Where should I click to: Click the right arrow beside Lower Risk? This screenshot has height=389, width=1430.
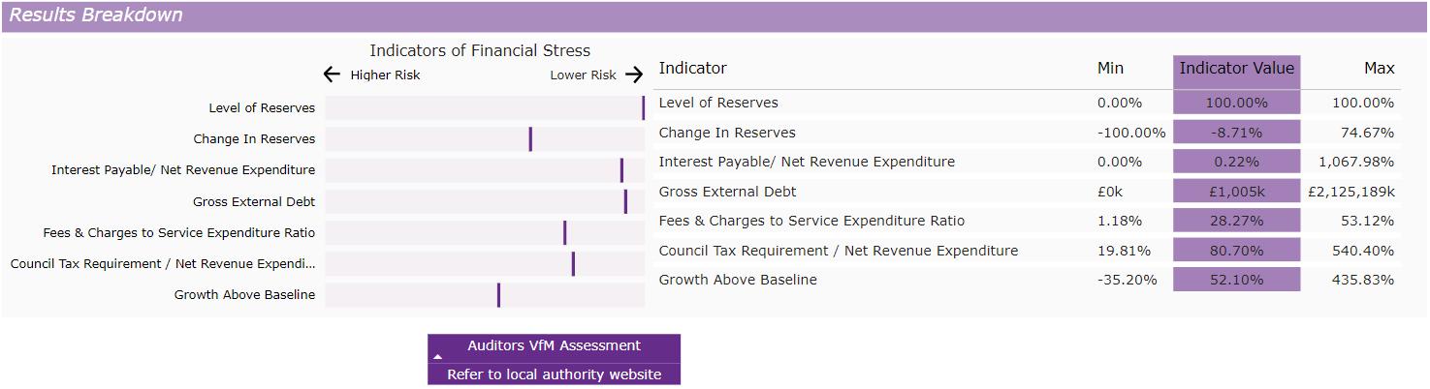click(x=634, y=75)
